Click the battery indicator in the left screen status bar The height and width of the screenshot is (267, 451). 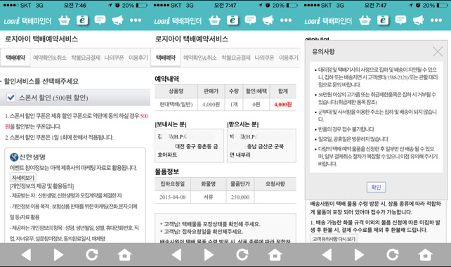141,5
